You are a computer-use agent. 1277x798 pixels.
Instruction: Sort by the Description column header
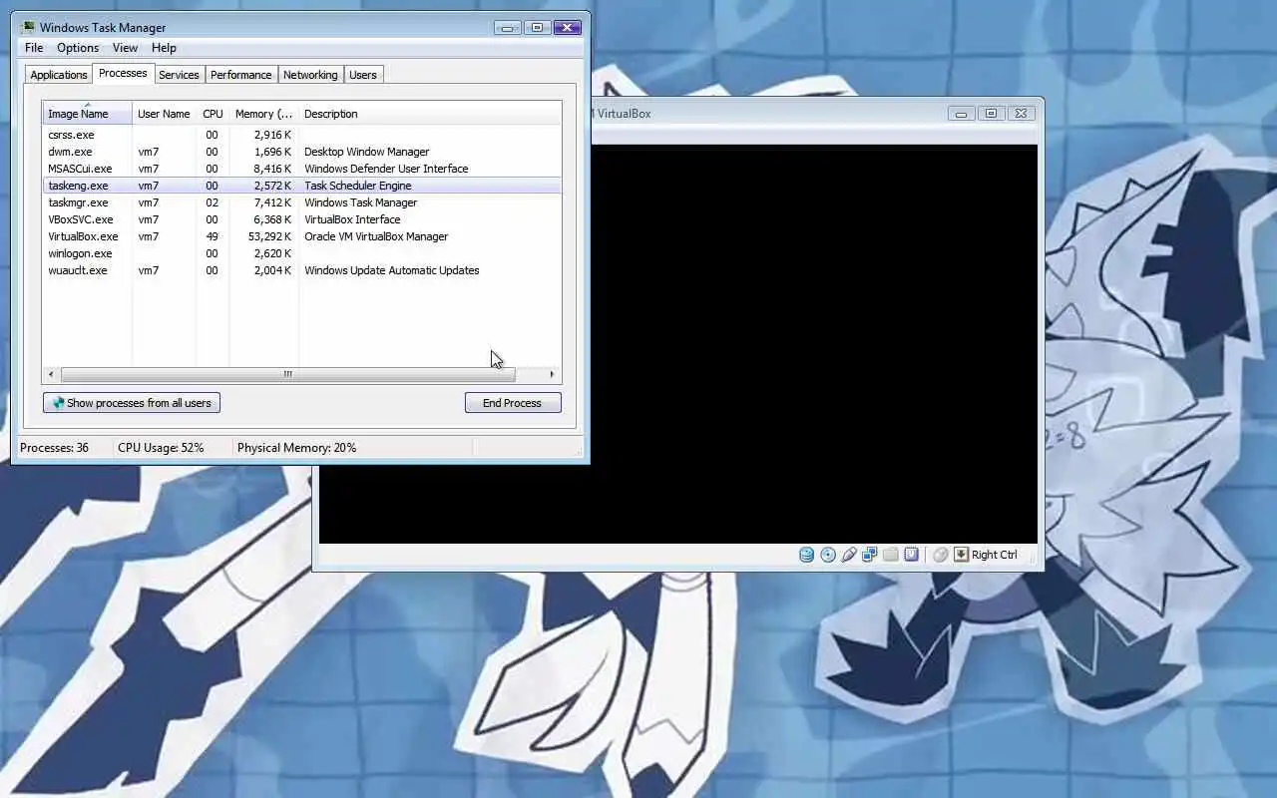click(x=429, y=114)
